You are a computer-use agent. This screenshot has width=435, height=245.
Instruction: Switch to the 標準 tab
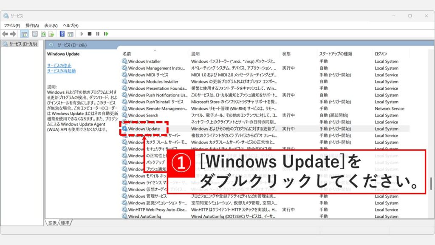(x=65, y=222)
